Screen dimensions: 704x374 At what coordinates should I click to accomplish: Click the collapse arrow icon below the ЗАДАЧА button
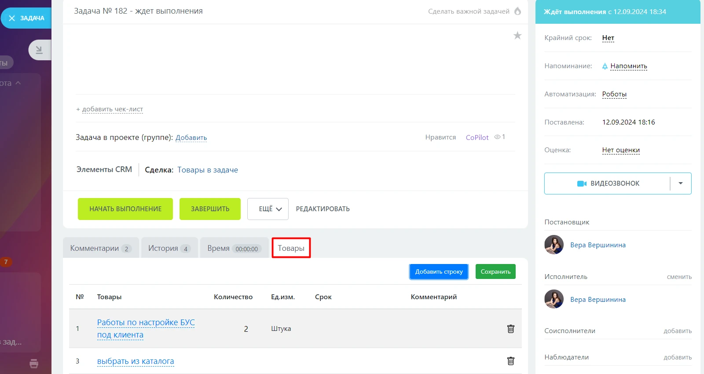pos(39,50)
